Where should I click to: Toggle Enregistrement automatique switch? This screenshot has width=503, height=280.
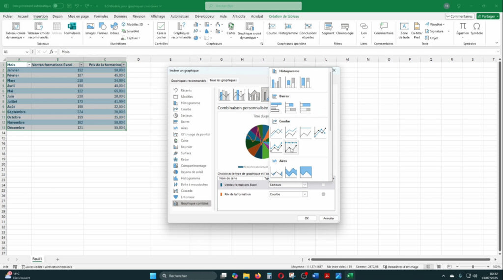(58, 6)
